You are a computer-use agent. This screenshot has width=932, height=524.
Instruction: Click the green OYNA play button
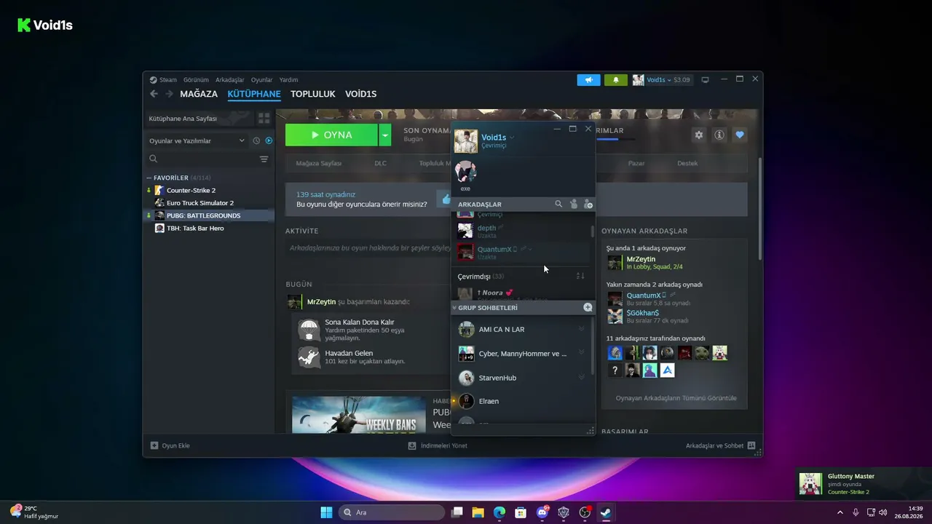pyautogui.click(x=331, y=135)
